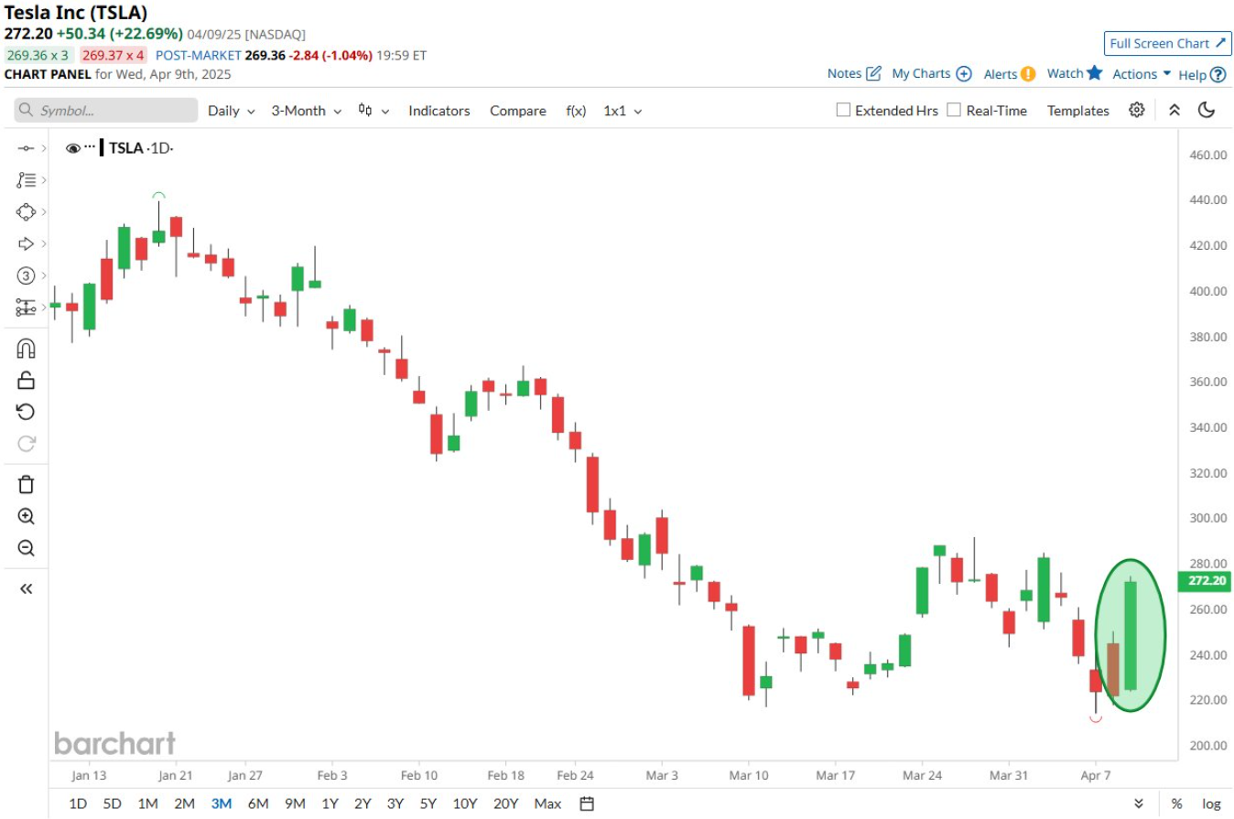Select the 20Y time range tab

coord(505,803)
